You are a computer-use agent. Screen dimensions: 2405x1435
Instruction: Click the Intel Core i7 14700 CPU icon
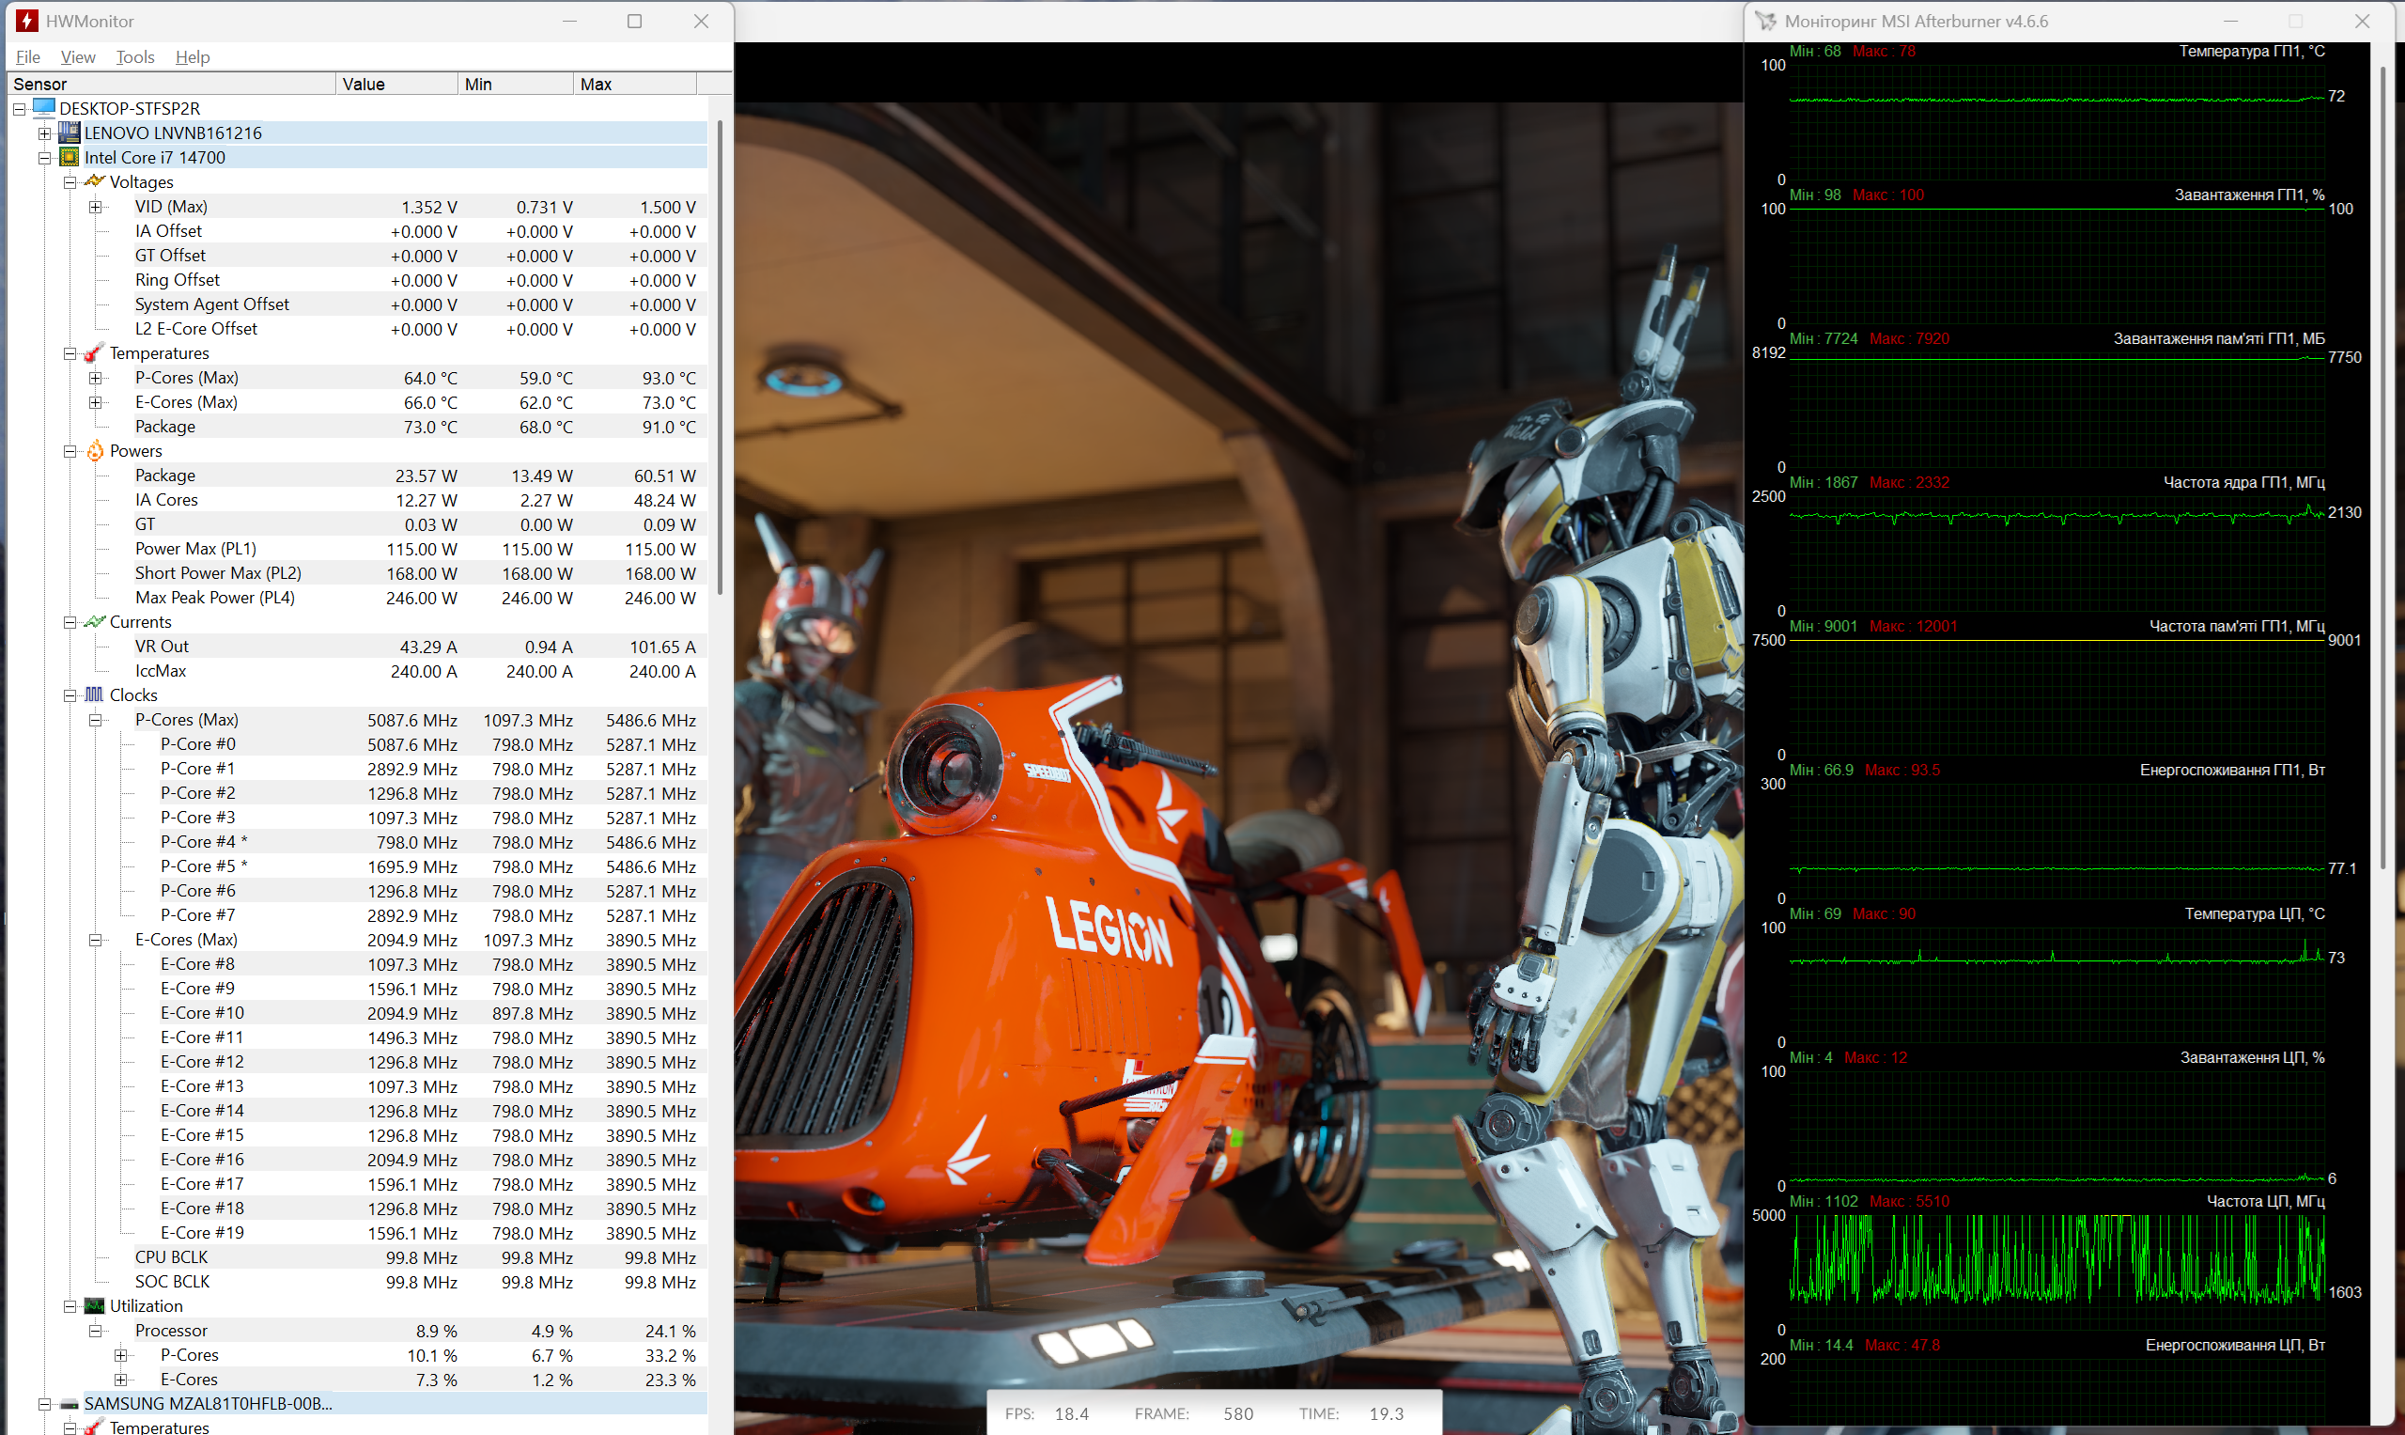70,158
